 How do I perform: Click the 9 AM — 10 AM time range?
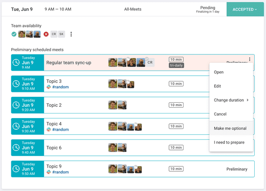point(58,9)
